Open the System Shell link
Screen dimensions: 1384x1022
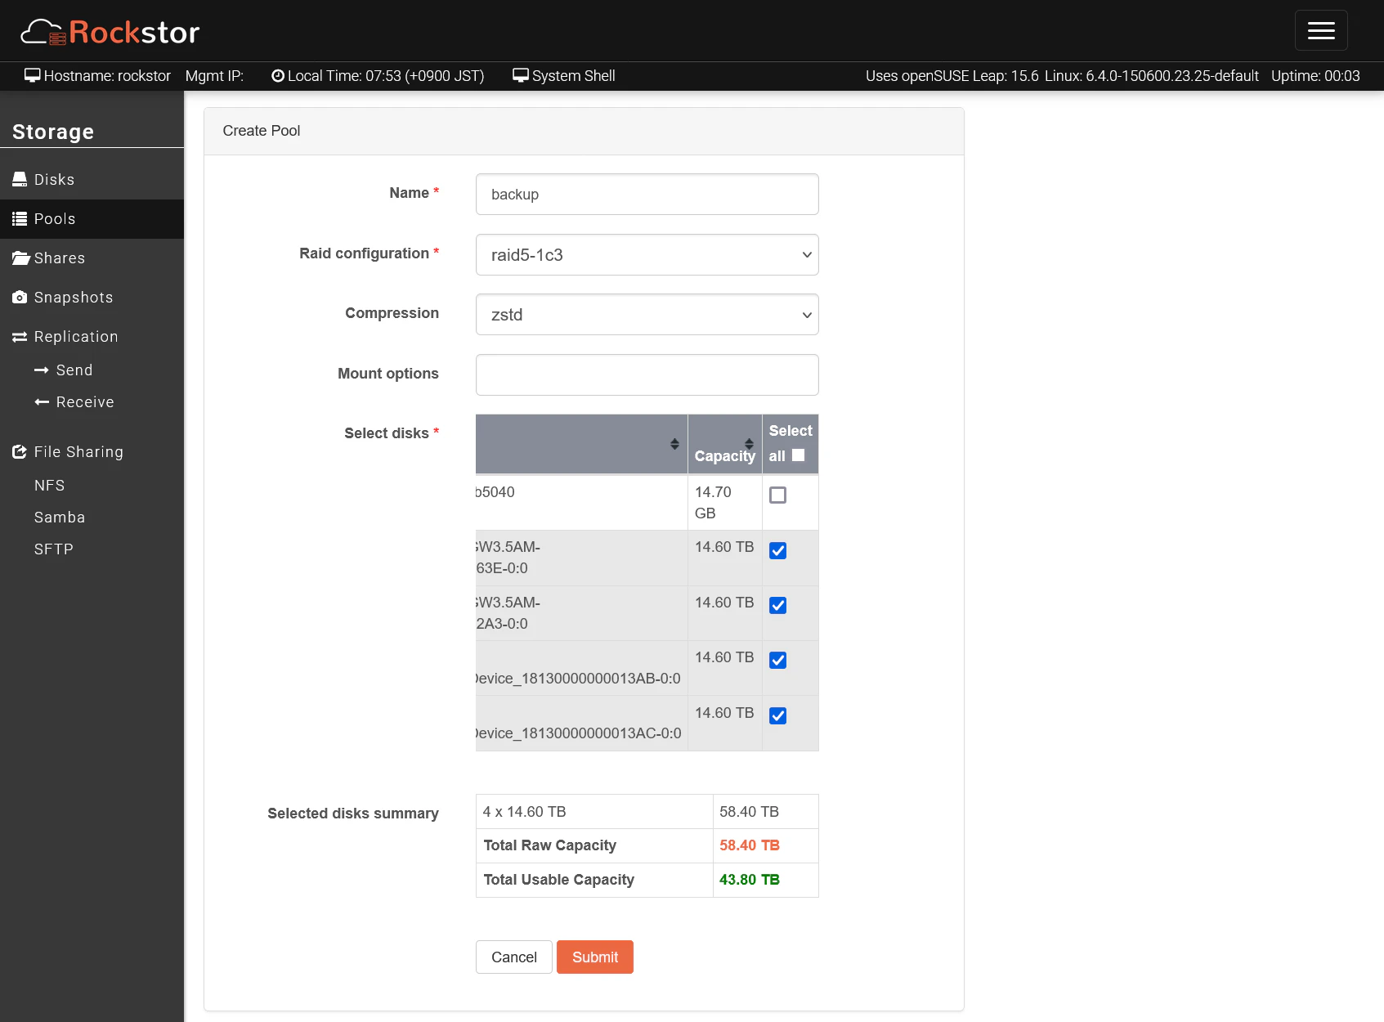(574, 76)
